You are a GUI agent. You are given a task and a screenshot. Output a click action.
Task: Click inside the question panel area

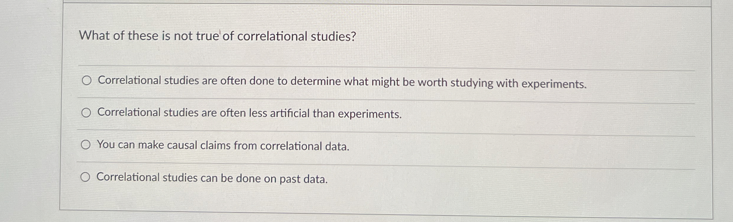coord(356,53)
